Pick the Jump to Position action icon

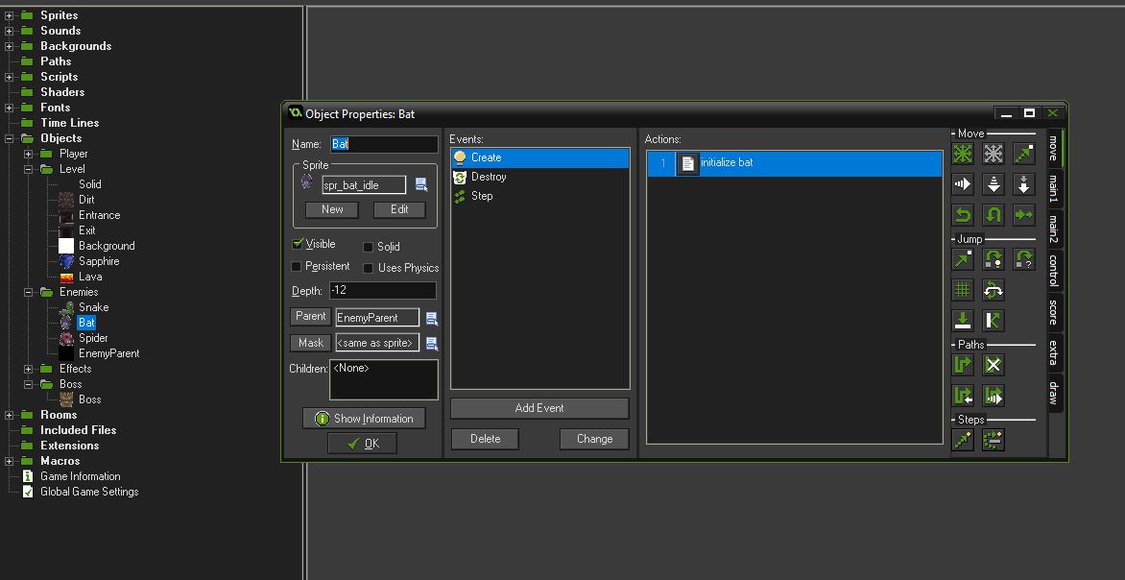[x=963, y=258]
